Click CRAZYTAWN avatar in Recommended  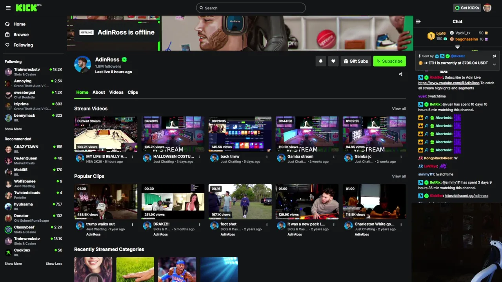8,149
